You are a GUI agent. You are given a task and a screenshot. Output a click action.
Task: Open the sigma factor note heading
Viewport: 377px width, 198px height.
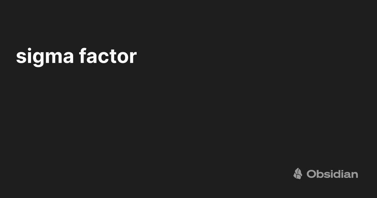(x=76, y=57)
